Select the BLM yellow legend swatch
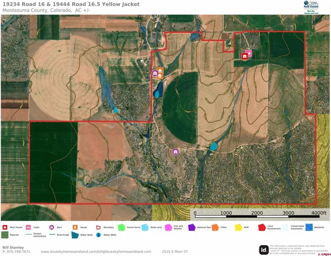 click(239, 227)
